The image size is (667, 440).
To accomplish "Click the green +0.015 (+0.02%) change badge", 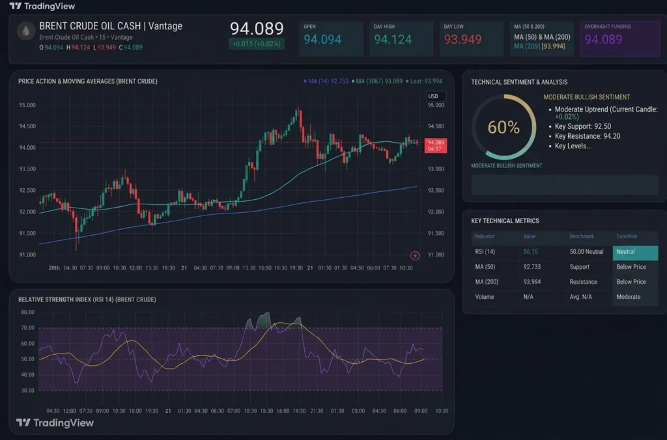I will tap(257, 44).
